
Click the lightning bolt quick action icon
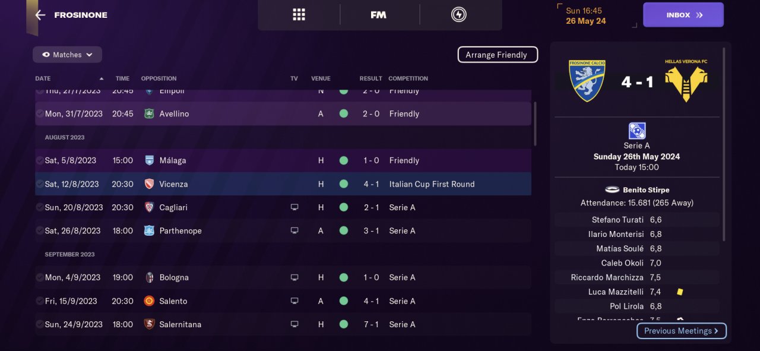coord(459,15)
